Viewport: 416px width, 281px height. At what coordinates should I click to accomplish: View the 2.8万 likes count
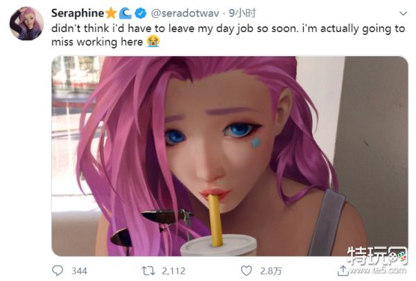pyautogui.click(x=271, y=271)
